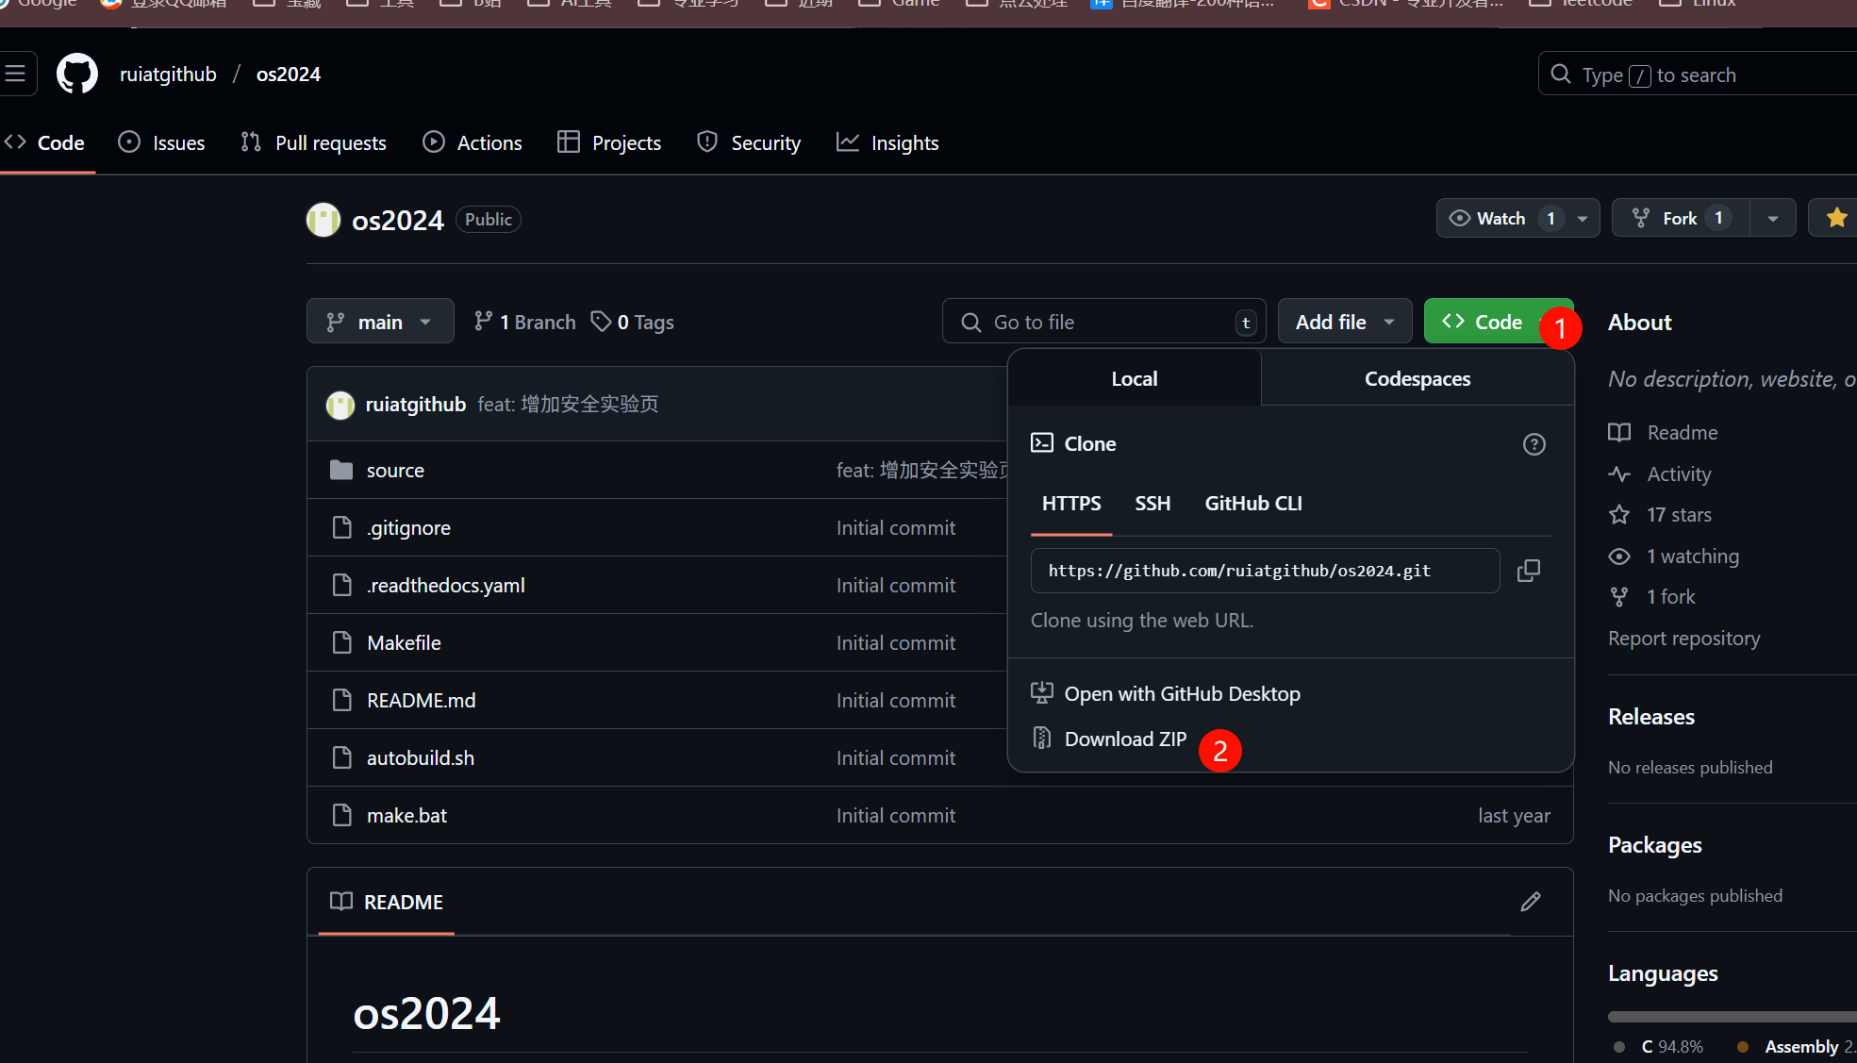Click the Clone help question-mark icon
The height and width of the screenshot is (1063, 1857).
[x=1534, y=444]
